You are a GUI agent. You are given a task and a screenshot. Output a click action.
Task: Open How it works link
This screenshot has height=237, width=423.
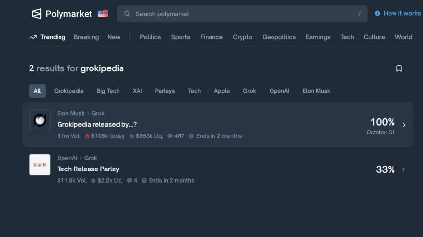(x=402, y=13)
